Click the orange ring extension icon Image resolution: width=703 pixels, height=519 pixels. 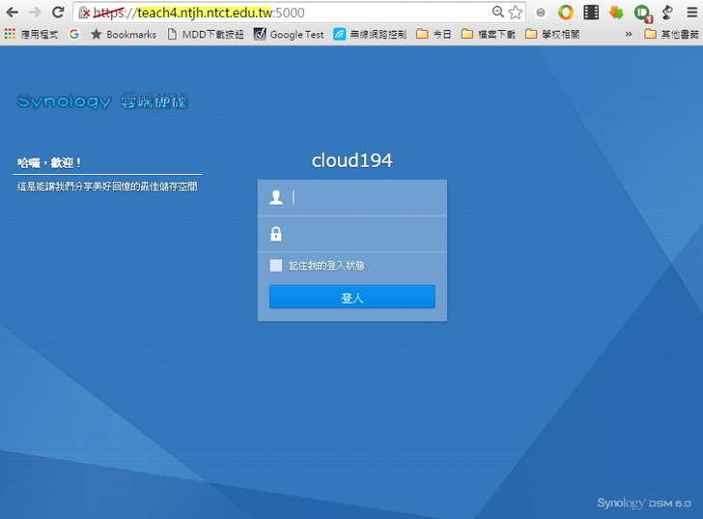tap(566, 13)
